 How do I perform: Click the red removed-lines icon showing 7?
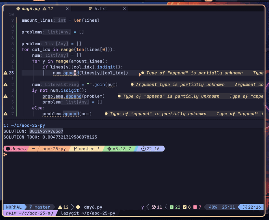[x=195, y=207]
